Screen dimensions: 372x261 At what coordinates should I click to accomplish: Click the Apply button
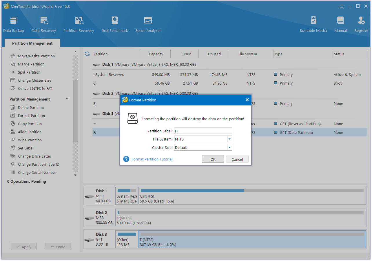point(24,247)
